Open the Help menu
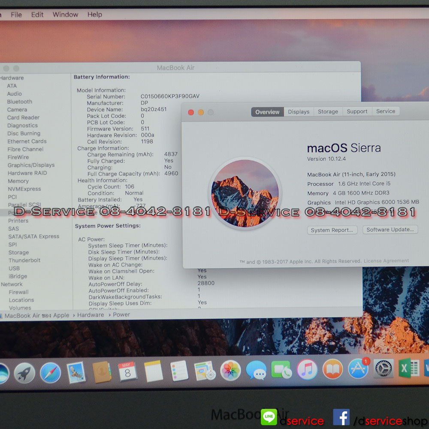Image resolution: width=429 pixels, height=429 pixels. click(95, 14)
